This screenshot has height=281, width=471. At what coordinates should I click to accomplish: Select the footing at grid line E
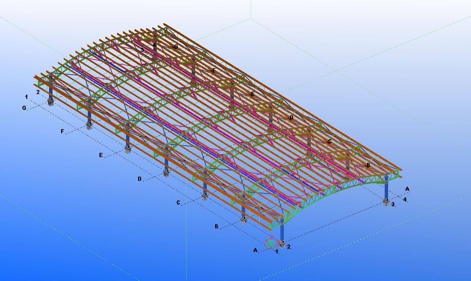pyautogui.click(x=128, y=149)
